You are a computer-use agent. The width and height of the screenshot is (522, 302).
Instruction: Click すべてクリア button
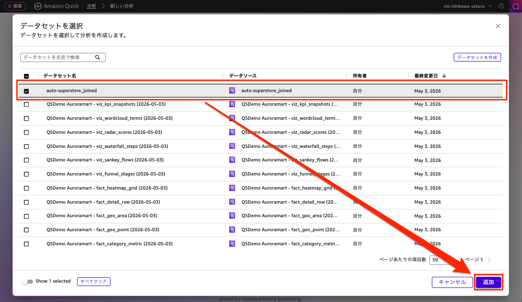(x=94, y=281)
